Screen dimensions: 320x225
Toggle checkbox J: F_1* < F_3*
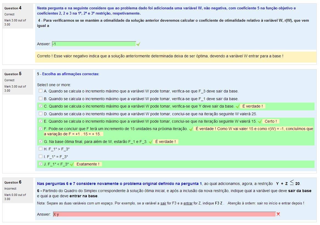(40, 164)
